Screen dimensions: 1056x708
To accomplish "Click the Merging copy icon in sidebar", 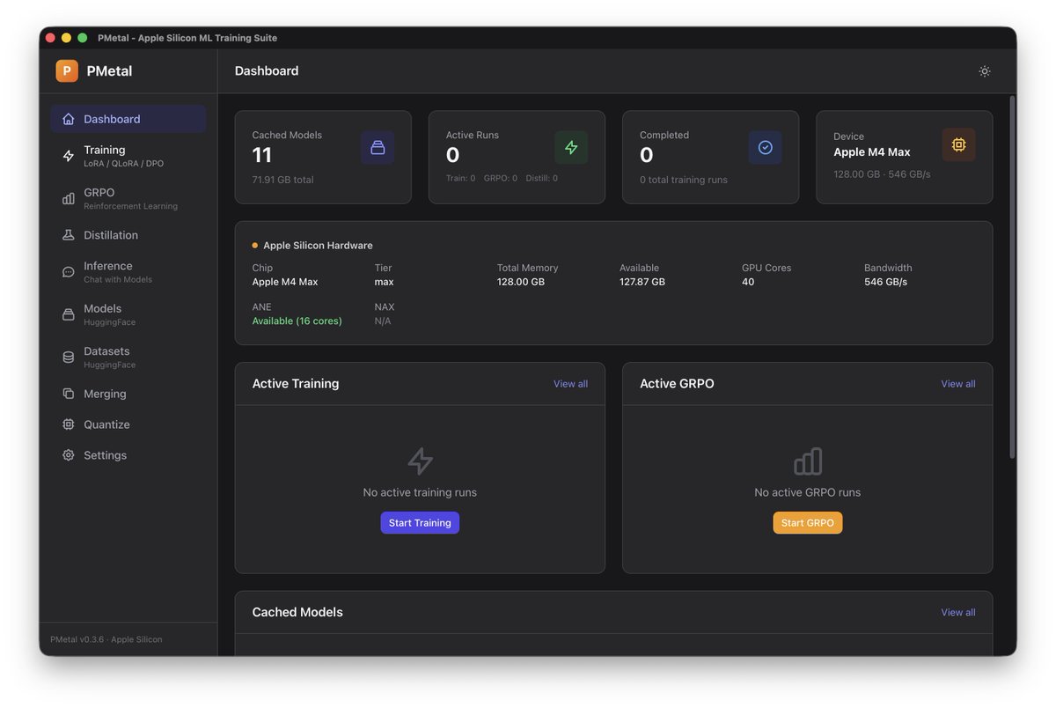I will [69, 394].
